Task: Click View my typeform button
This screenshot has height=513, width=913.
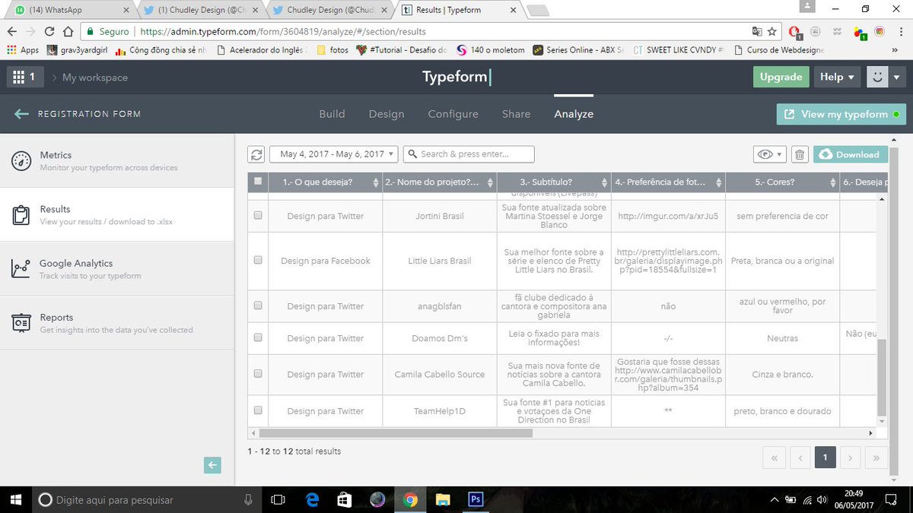Action: pyautogui.click(x=841, y=115)
